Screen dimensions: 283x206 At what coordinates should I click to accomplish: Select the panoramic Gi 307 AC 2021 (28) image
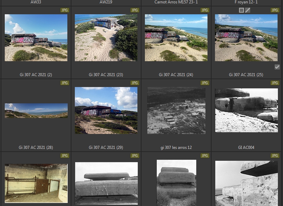[x=36, y=110]
